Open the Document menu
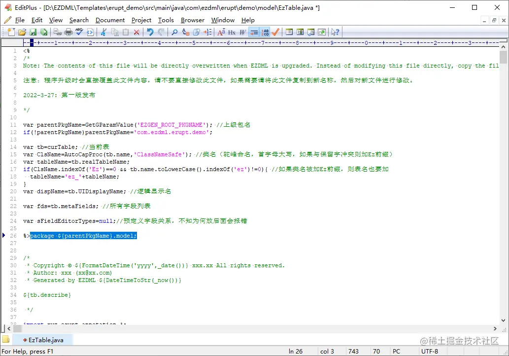Viewport: 509px width, 356px height. (x=110, y=20)
